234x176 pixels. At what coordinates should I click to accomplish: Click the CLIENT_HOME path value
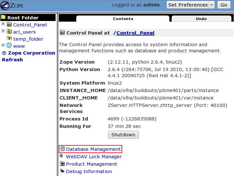pos(161,98)
